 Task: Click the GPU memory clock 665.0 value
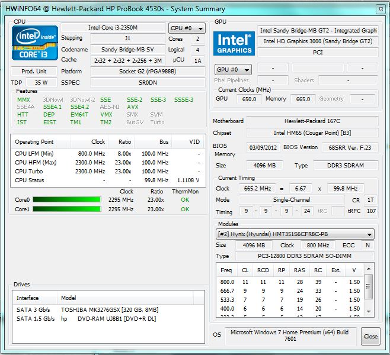click(303, 99)
